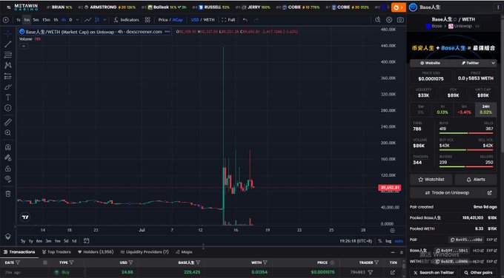Open the go-to-date calendar icon
The image size is (504, 278).
pos(86,241)
